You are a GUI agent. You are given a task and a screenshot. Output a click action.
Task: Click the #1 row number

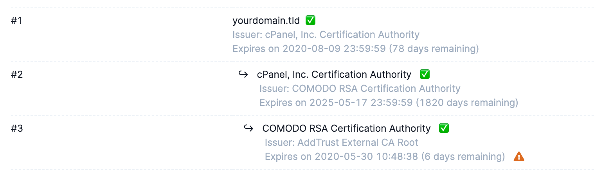point(17,20)
